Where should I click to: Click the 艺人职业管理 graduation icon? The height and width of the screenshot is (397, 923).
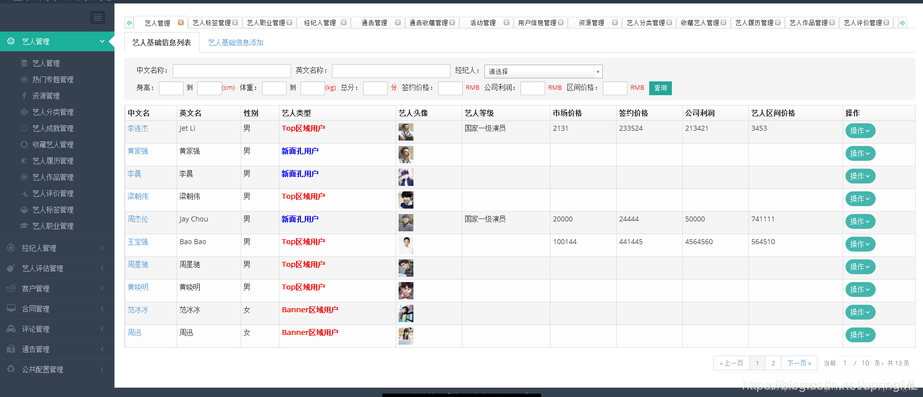click(24, 226)
